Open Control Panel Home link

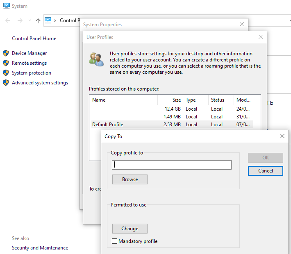[34, 39]
